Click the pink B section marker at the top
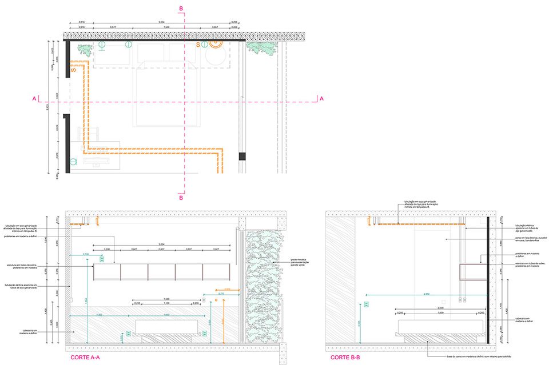The width and height of the screenshot is (549, 365). (x=181, y=9)
